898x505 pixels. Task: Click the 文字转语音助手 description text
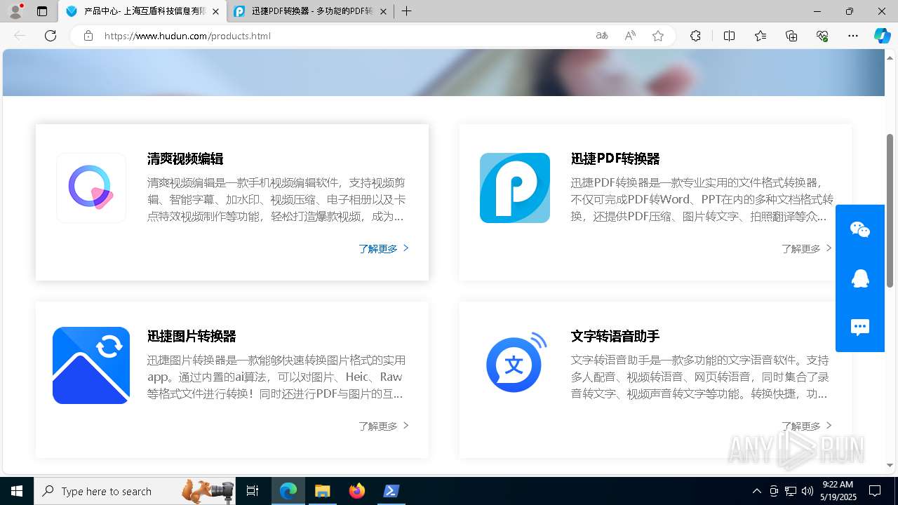(x=700, y=377)
